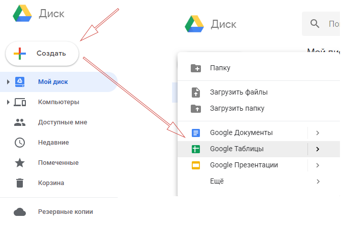Select the My Drive icon next to Мой диск

20,82
